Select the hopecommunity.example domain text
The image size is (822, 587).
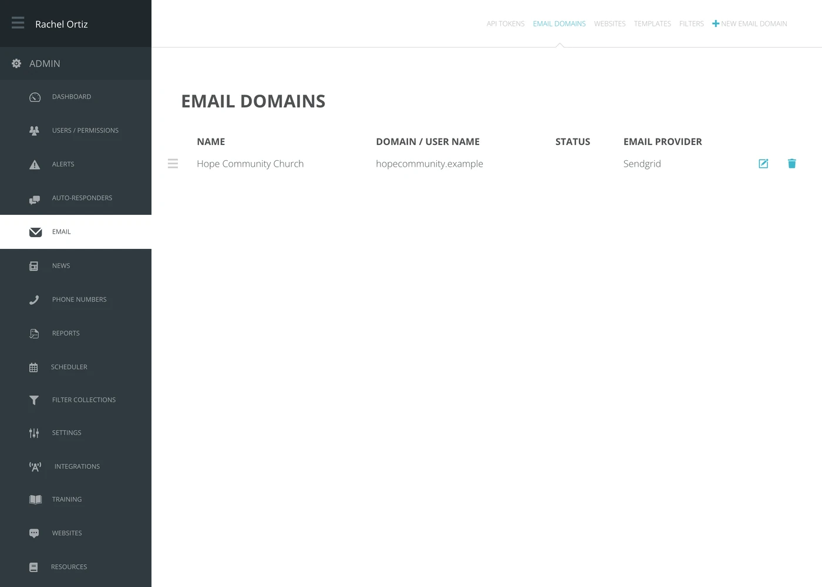coord(429,164)
